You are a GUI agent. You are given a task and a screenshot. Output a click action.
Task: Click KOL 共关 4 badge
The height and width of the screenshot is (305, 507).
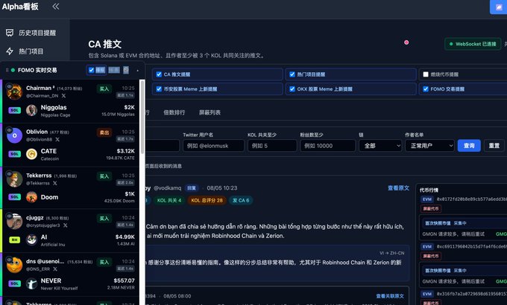(x=169, y=200)
